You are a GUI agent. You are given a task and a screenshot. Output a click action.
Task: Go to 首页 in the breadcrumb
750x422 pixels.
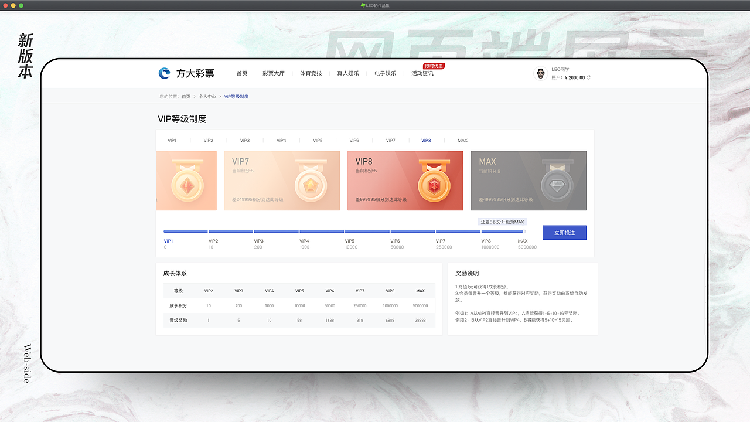point(186,97)
